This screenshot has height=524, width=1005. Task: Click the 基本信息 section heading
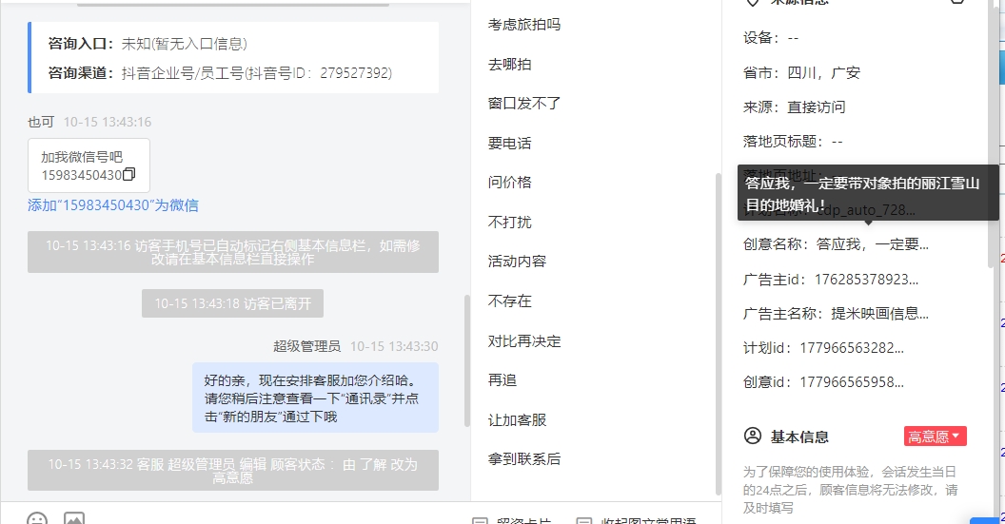click(799, 437)
